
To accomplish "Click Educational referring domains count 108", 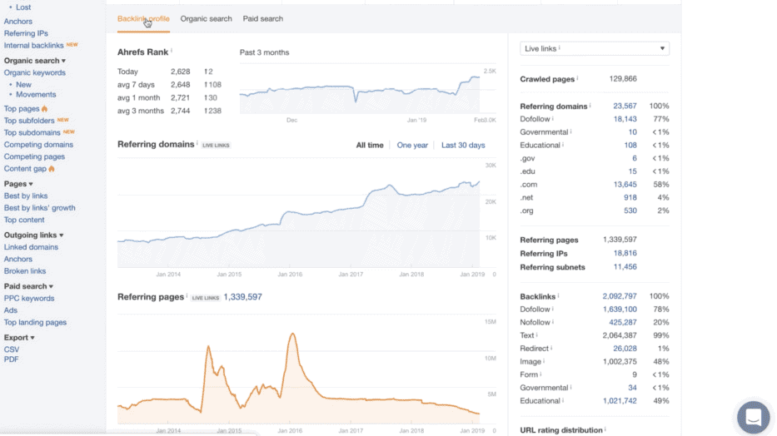I will pyautogui.click(x=630, y=145).
